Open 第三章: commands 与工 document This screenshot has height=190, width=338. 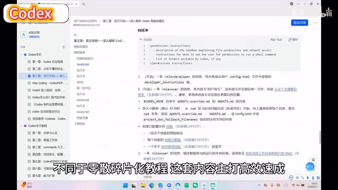click(x=46, y=147)
